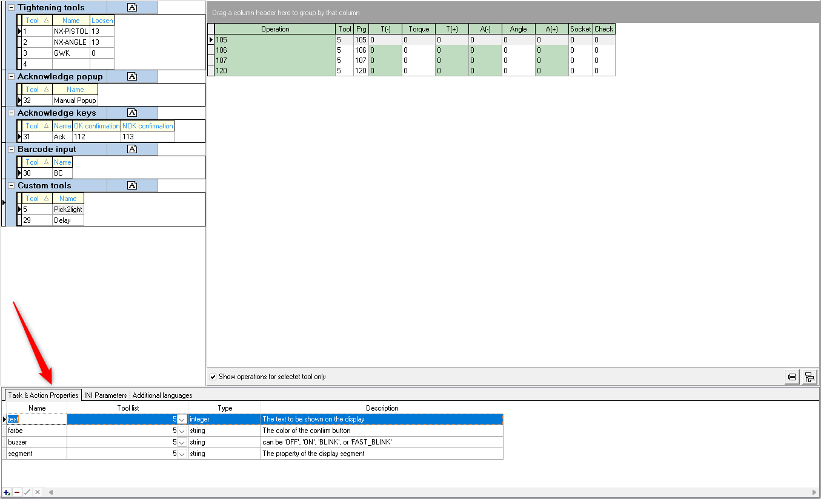821x499 pixels.
Task: Click the expand tree hierarchy icon button
Action: tap(809, 377)
